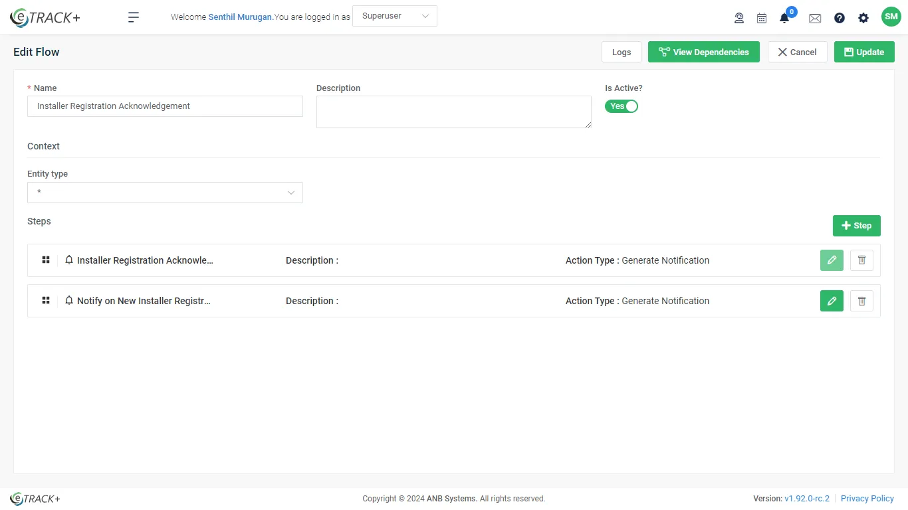Delete the Installer Registration Acknowledgement step
Viewport: 908px width, 510px height.
(x=861, y=260)
